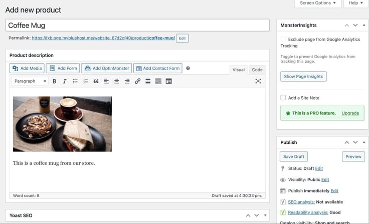Click the Yoast Readability analysis icon
Image resolution: width=369 pixels, height=224 pixels.
coord(283,212)
